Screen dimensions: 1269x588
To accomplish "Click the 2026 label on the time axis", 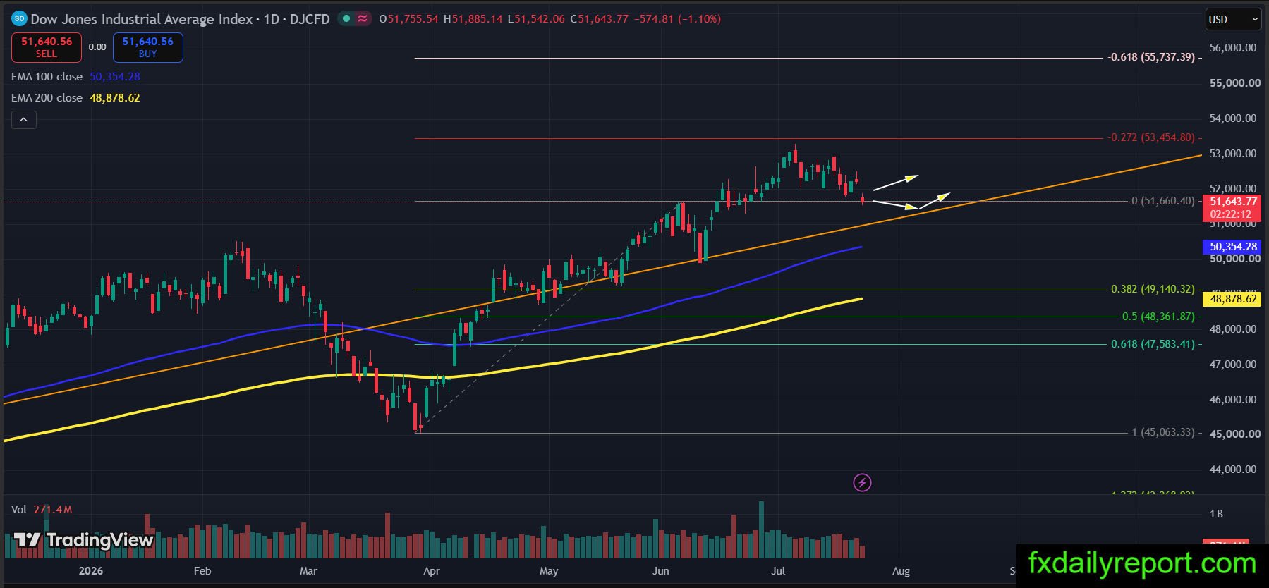I will [x=90, y=571].
